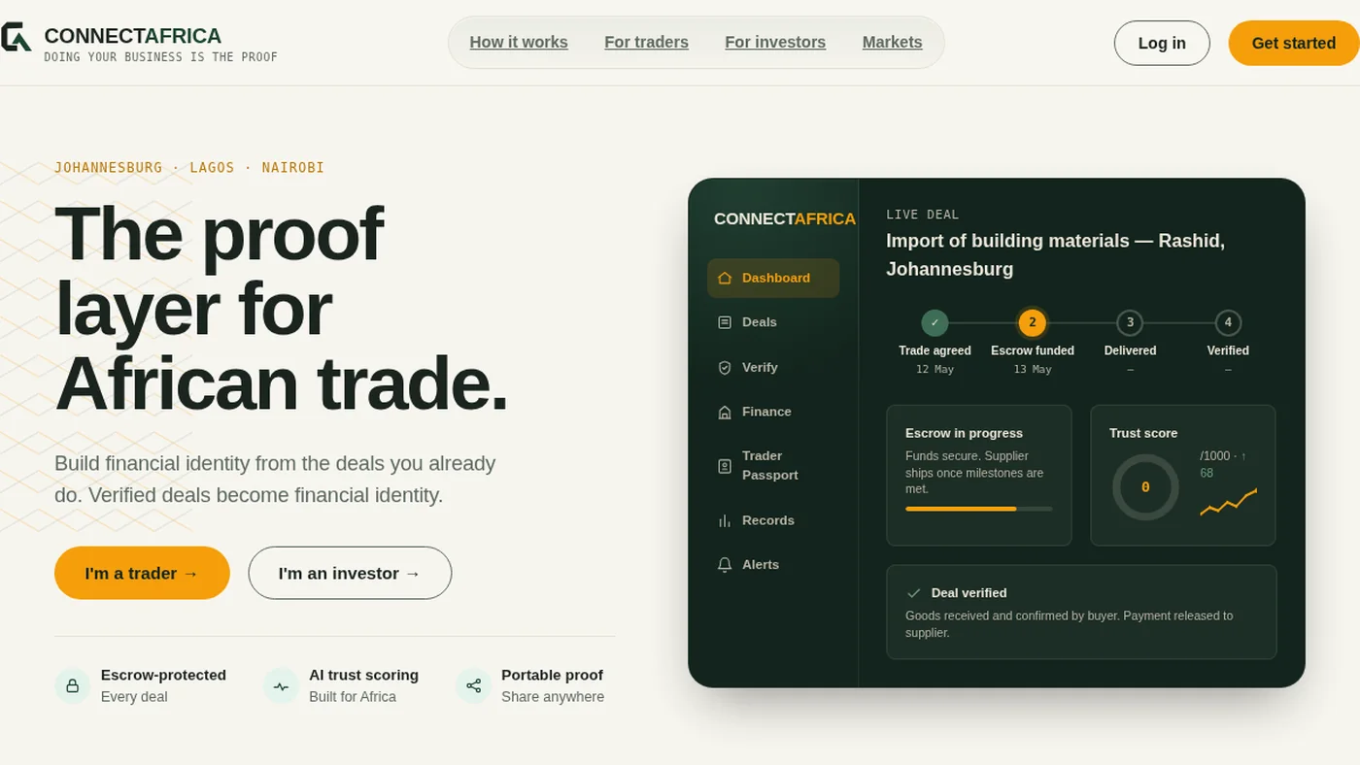This screenshot has height=765, width=1360.
Task: Click the ConnectAfrica logo icon in header
Action: click(16, 37)
